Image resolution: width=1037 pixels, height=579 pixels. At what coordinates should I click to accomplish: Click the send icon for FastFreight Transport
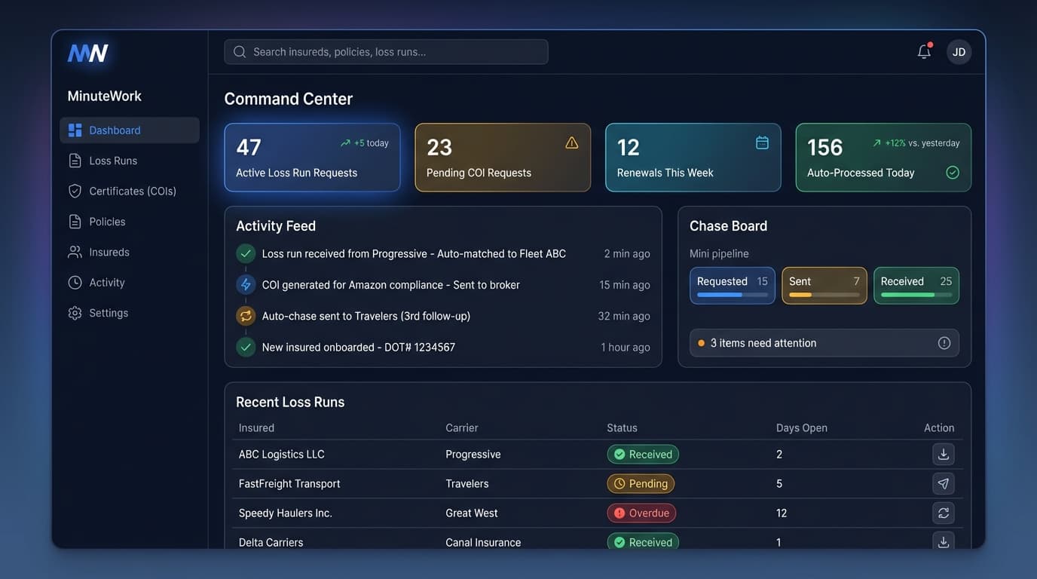tap(943, 483)
